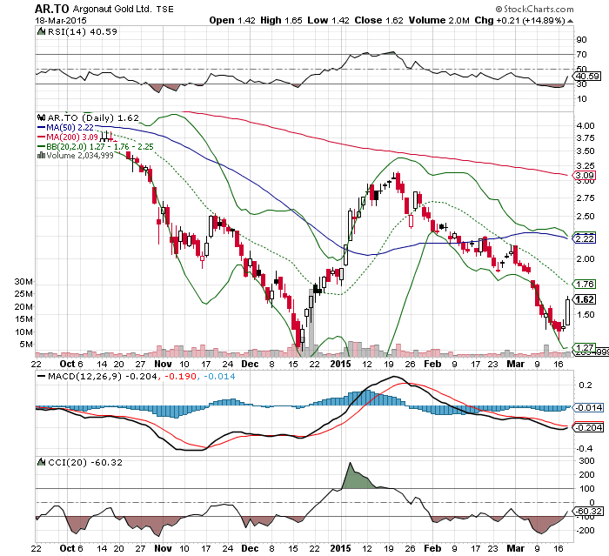This screenshot has width=609, height=556.
Task: Click the 1.27 lower Bollinger band tag
Action: coord(585,347)
